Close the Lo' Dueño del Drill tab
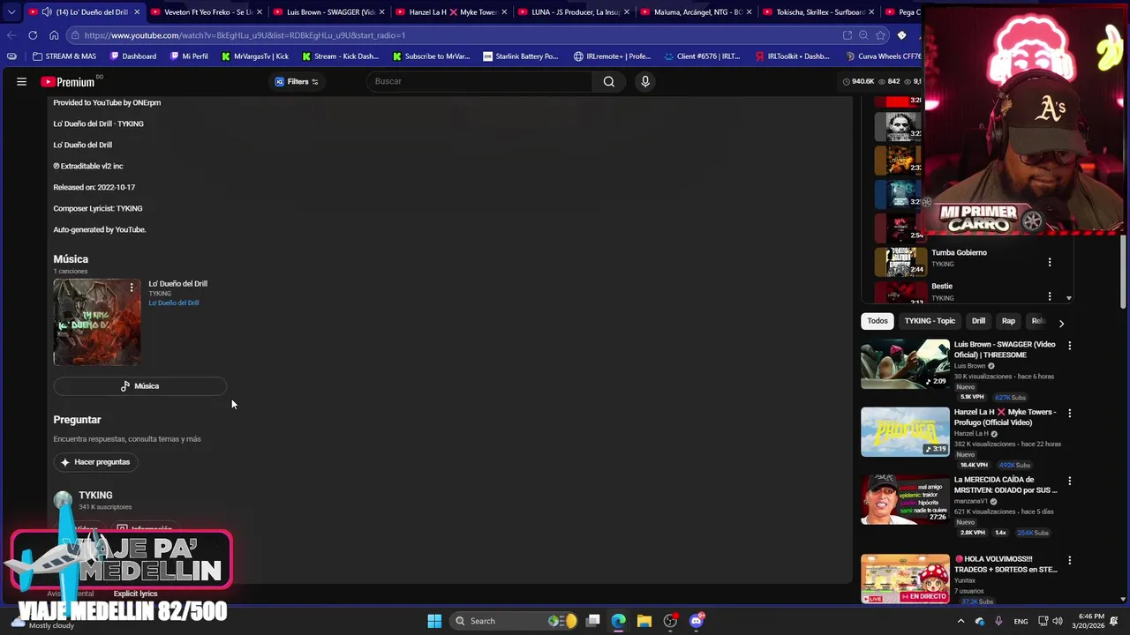1130x635 pixels. [137, 12]
